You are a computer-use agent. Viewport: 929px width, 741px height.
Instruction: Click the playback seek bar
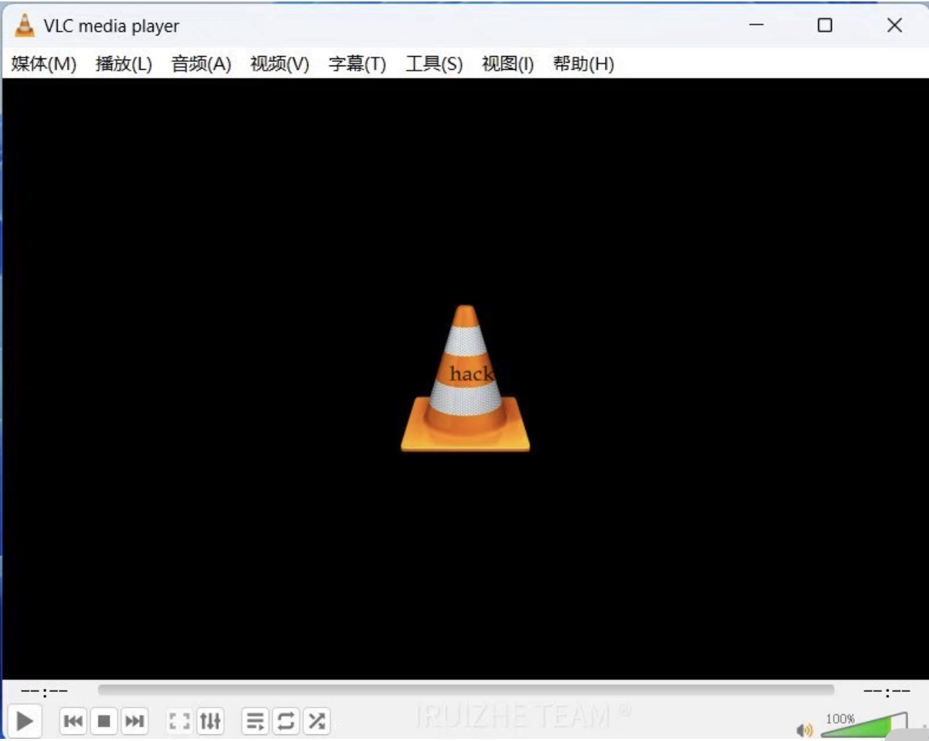click(x=465, y=691)
